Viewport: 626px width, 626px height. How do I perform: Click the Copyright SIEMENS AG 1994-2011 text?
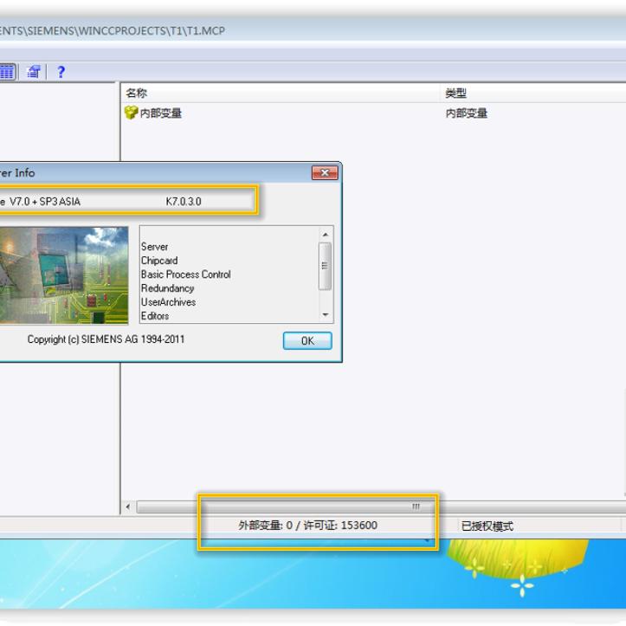(106, 339)
